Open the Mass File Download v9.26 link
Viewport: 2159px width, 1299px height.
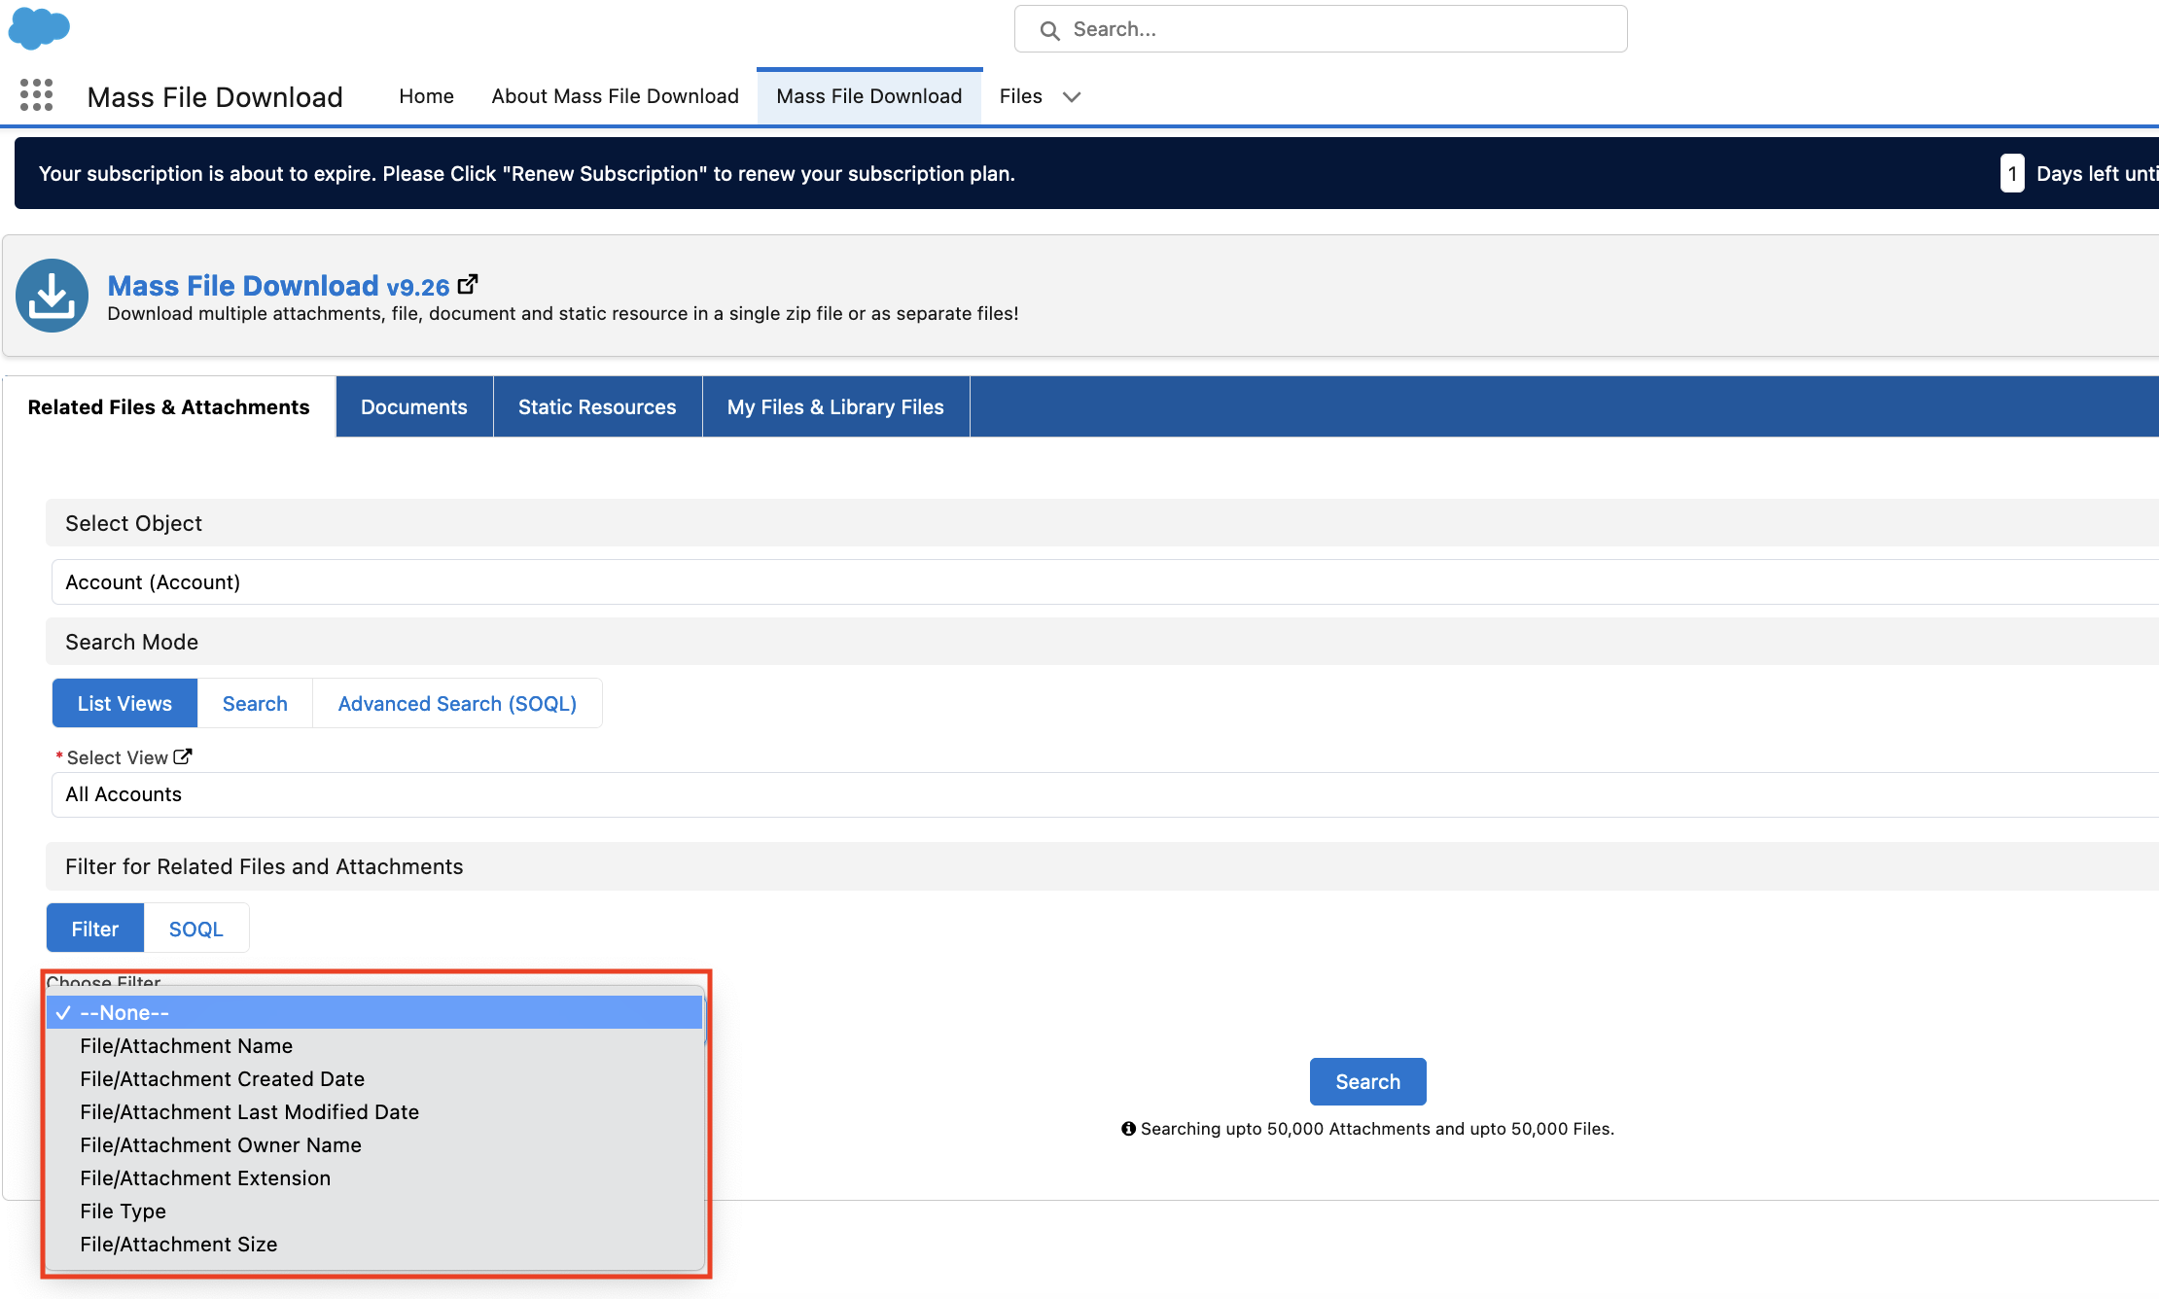tap(278, 286)
